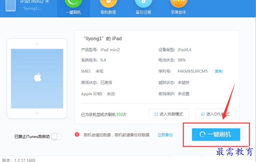Click the 设备类型 iPad4,4 value
256x162 pixels.
pos(185,50)
